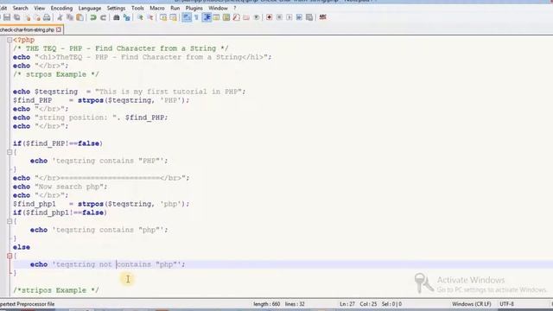Click the UTF-8 encoding status bar field
553x311 pixels.
point(506,304)
